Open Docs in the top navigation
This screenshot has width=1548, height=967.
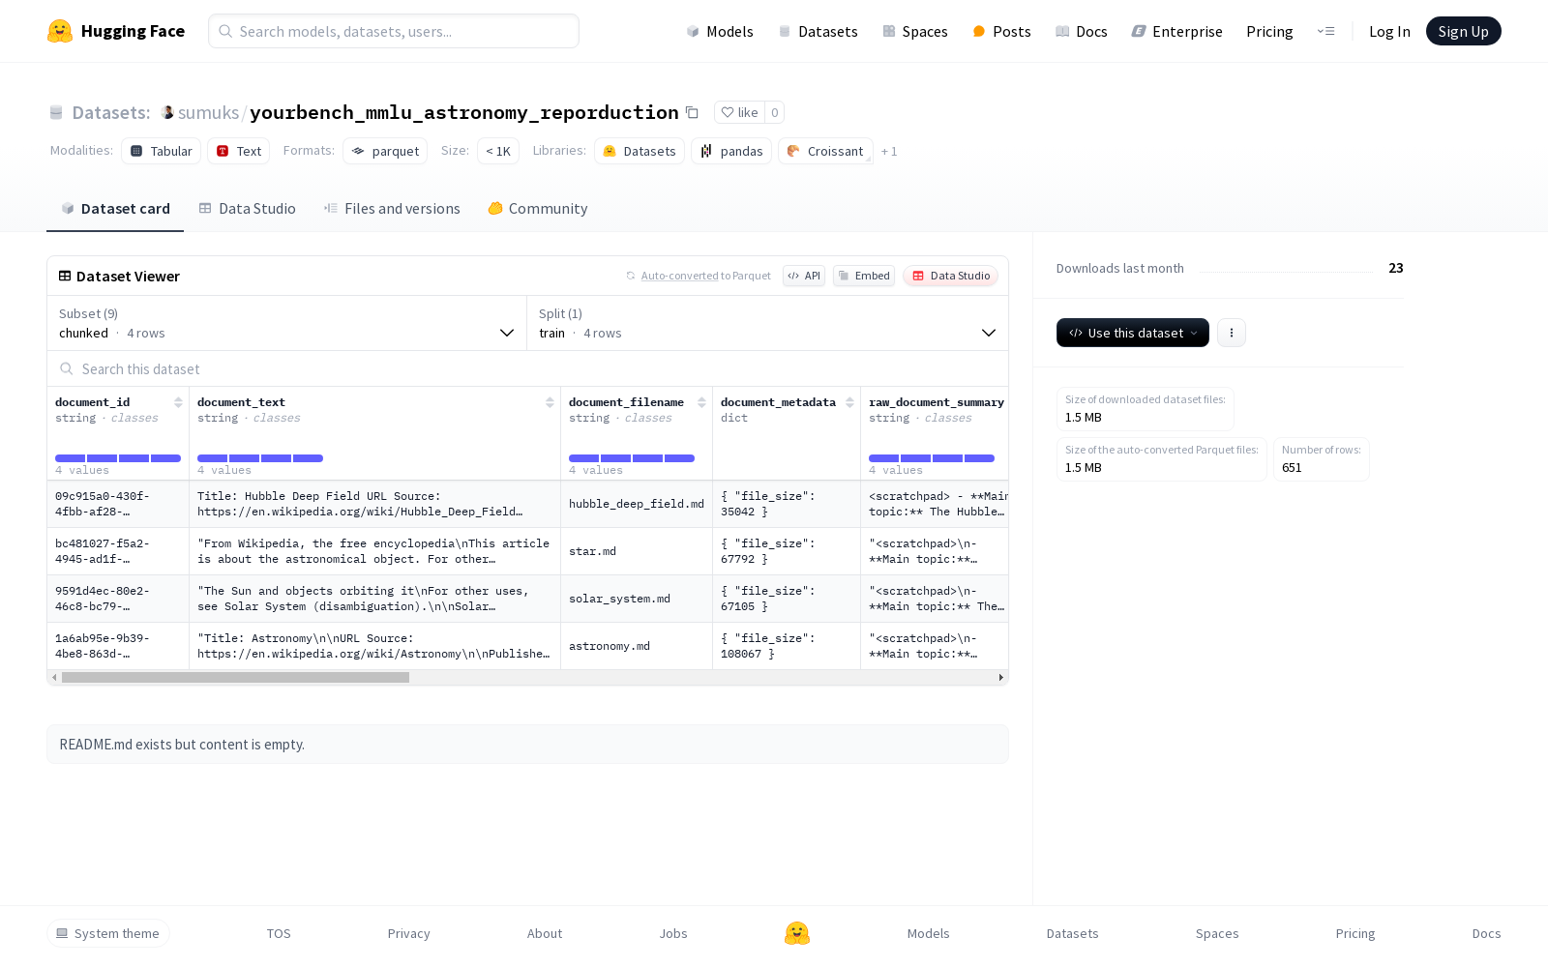[1082, 31]
